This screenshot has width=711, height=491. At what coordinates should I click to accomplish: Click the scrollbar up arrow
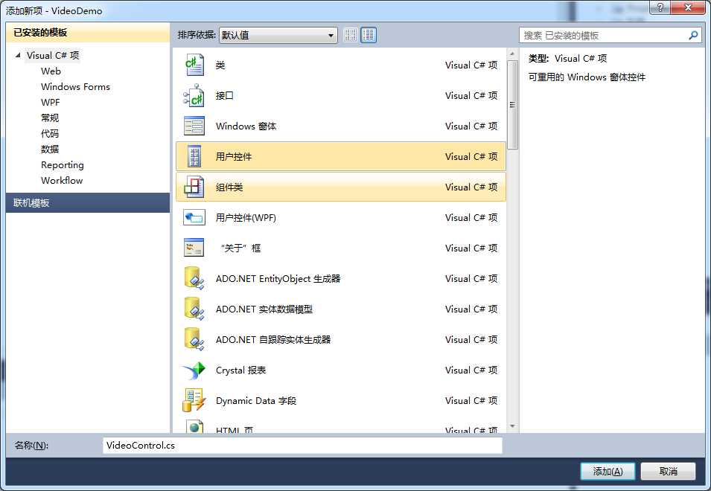(512, 54)
